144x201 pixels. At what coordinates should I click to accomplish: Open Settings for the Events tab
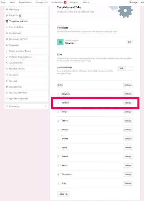pos(128,156)
